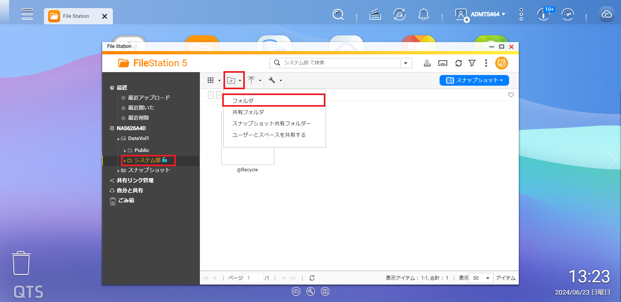
Task: Open ごみ箱 in the sidebar
Action: 126,200
